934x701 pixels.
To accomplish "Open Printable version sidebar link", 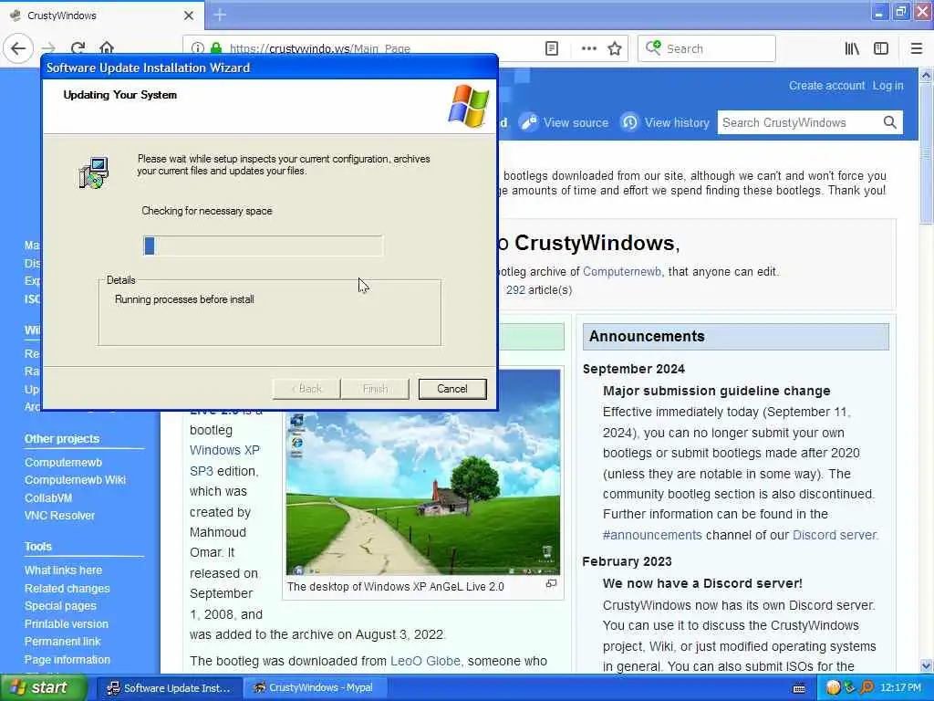I will tap(66, 624).
